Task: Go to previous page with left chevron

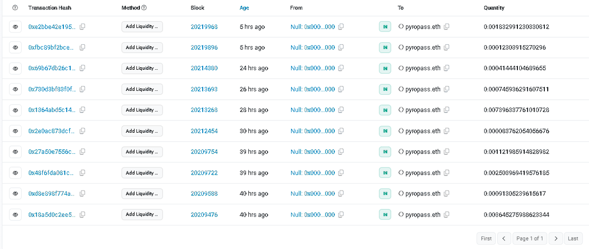Action: (504, 238)
